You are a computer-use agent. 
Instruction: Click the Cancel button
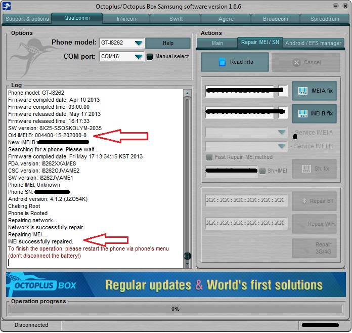(x=306, y=62)
